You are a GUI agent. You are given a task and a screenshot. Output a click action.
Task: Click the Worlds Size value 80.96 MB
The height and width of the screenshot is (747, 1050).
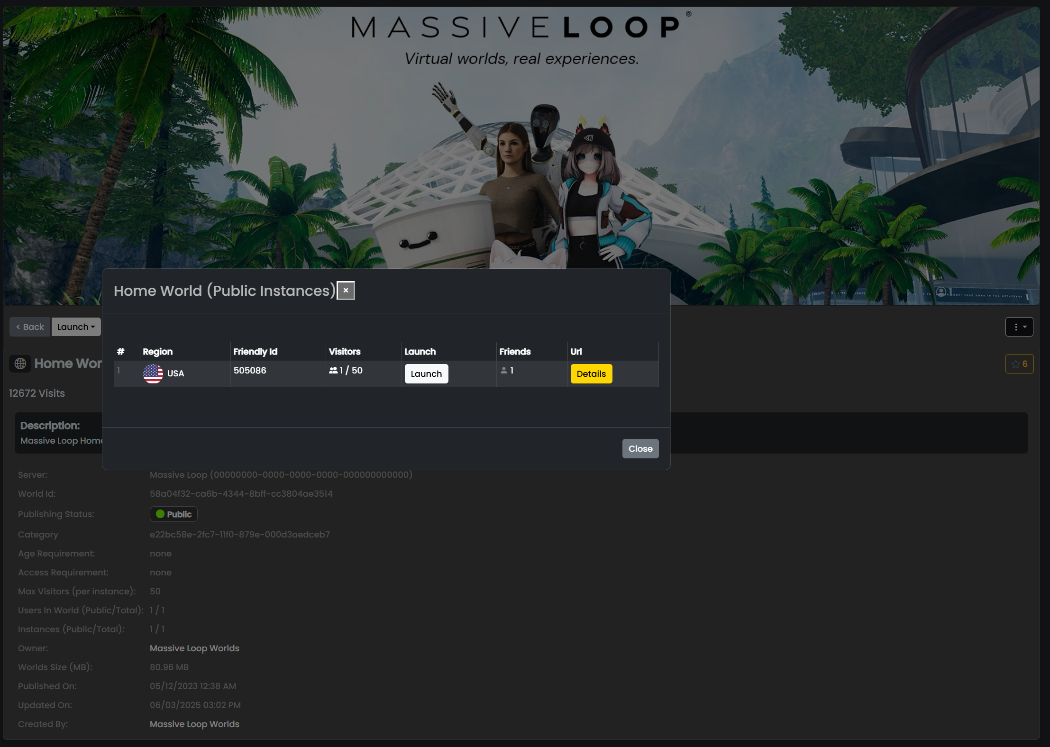pyautogui.click(x=169, y=667)
